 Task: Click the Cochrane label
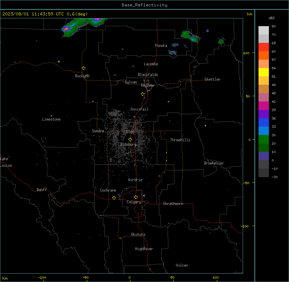(x=108, y=190)
